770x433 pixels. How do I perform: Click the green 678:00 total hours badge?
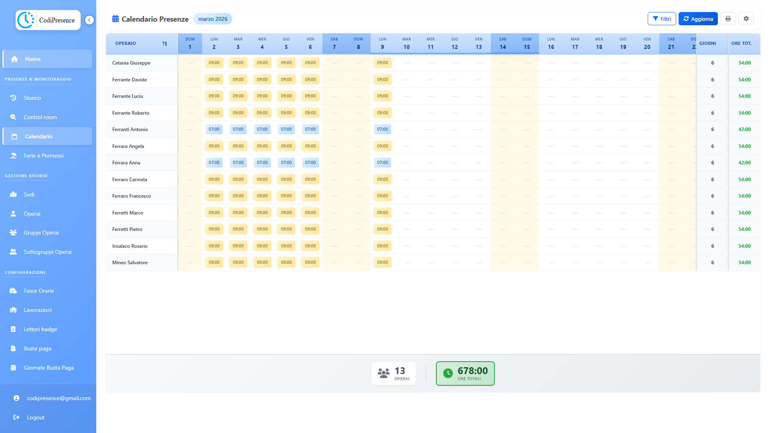click(465, 373)
